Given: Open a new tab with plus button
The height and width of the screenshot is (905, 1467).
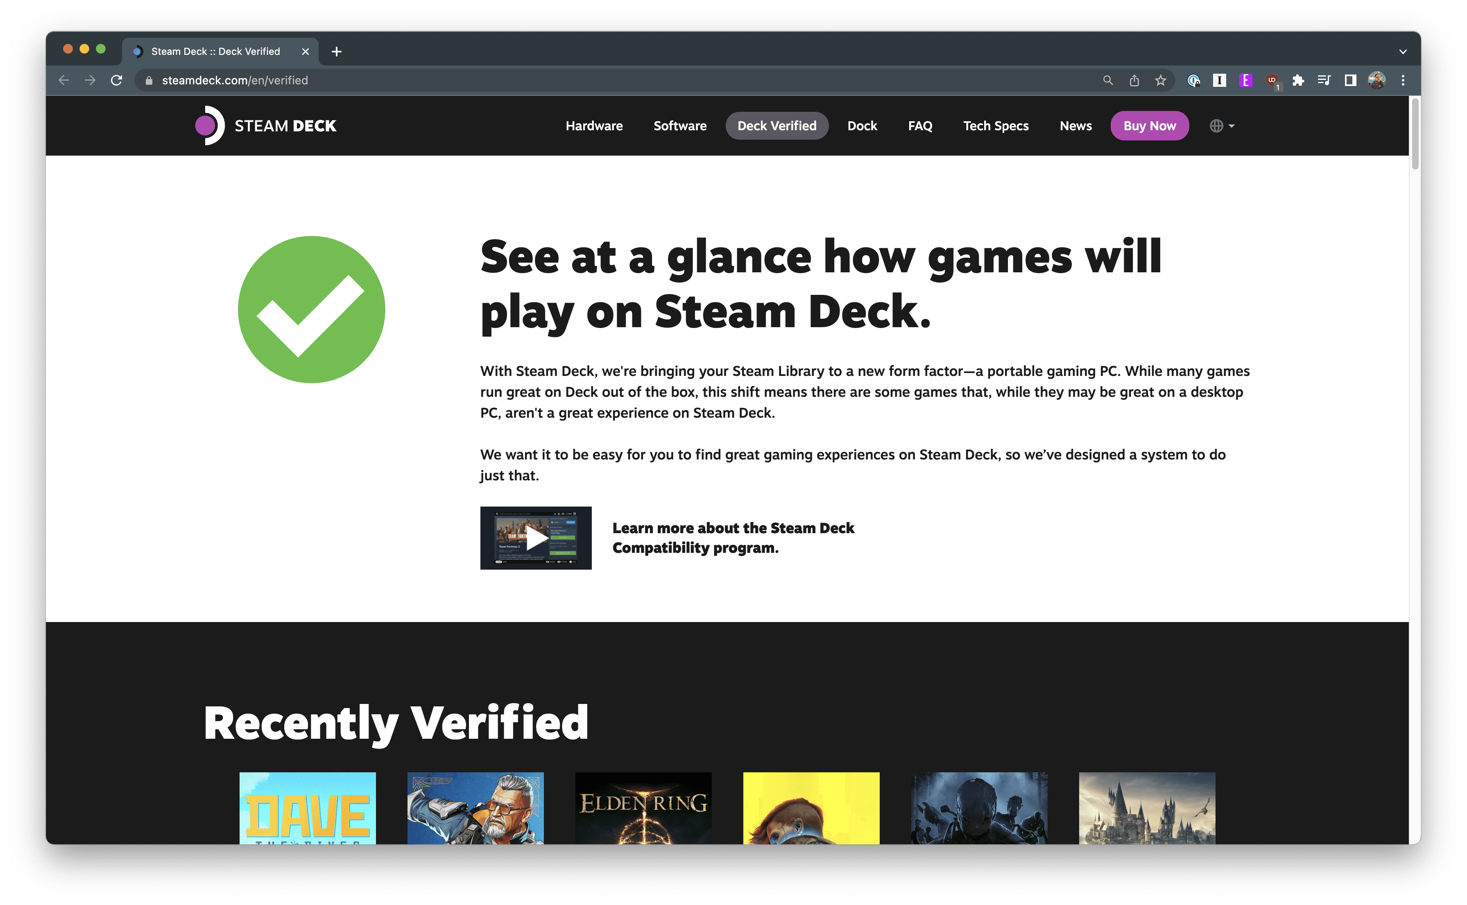Looking at the screenshot, I should (336, 52).
